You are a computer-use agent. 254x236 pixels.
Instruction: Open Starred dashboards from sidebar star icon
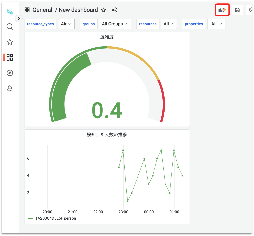[10, 42]
